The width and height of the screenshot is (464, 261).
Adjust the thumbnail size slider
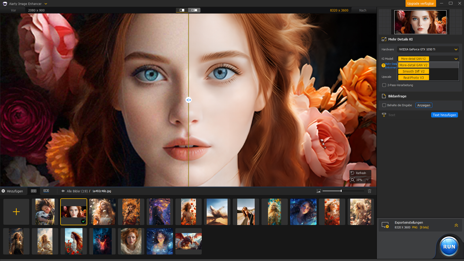pos(341,191)
